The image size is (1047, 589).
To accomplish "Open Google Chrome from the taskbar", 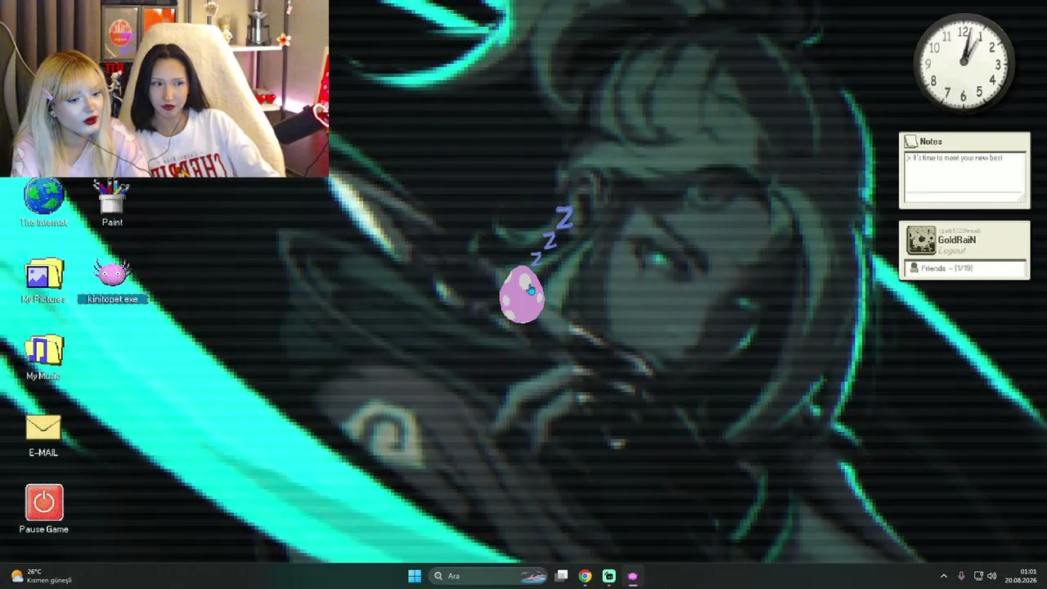I will (x=585, y=576).
